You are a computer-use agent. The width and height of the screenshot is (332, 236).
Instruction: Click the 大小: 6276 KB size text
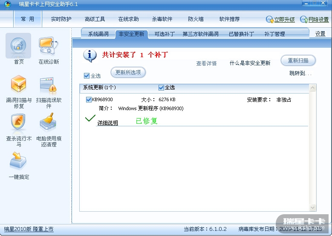tap(159, 99)
